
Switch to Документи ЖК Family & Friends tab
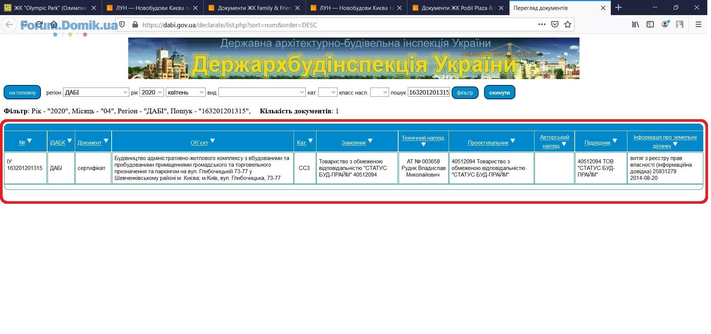pos(255,8)
